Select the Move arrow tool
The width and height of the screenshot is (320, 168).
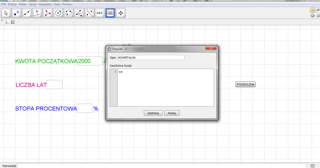click(6, 13)
